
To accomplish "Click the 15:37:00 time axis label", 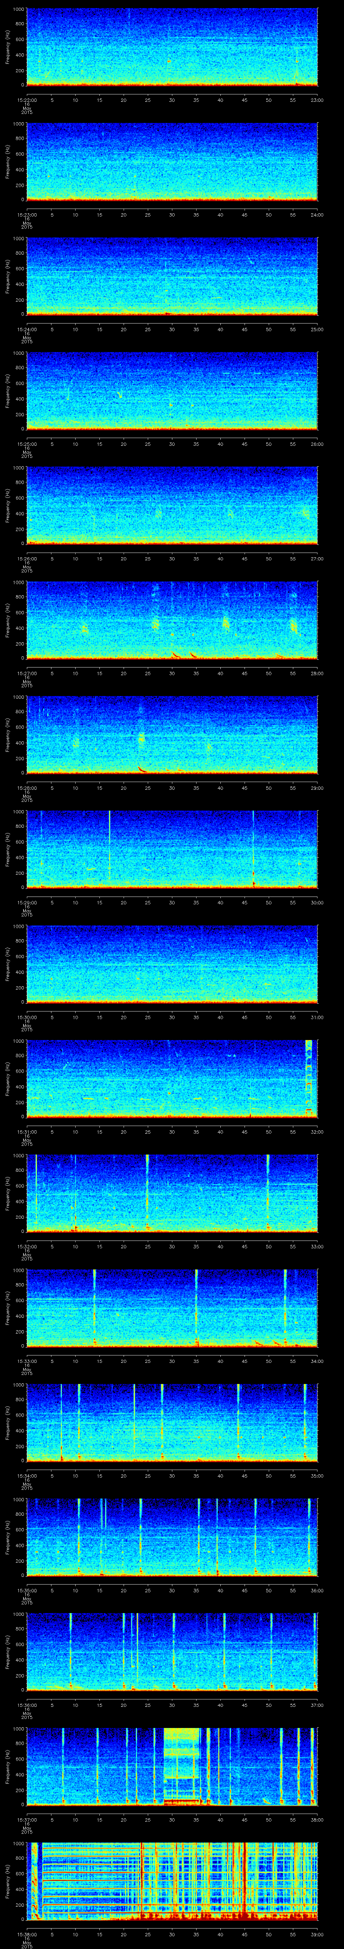I will tap(27, 1819).
